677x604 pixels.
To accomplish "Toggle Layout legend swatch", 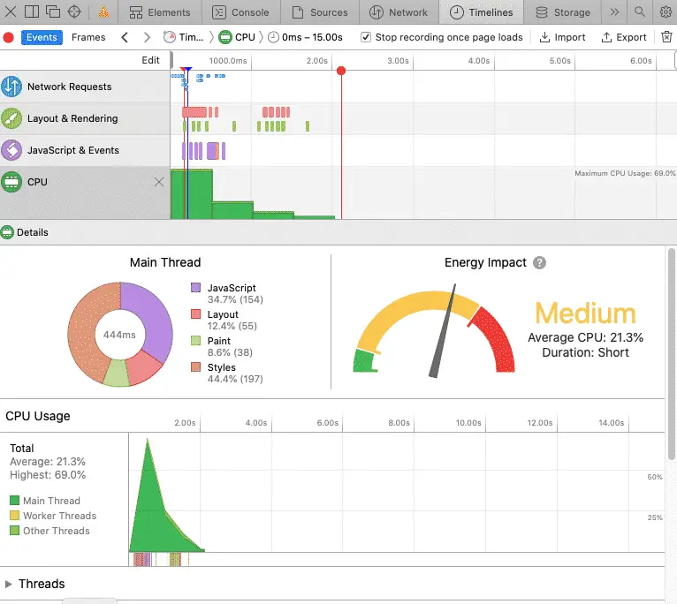I will click(195, 314).
